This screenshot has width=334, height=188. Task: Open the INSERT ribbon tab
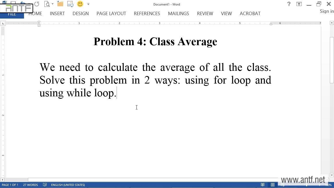click(57, 14)
